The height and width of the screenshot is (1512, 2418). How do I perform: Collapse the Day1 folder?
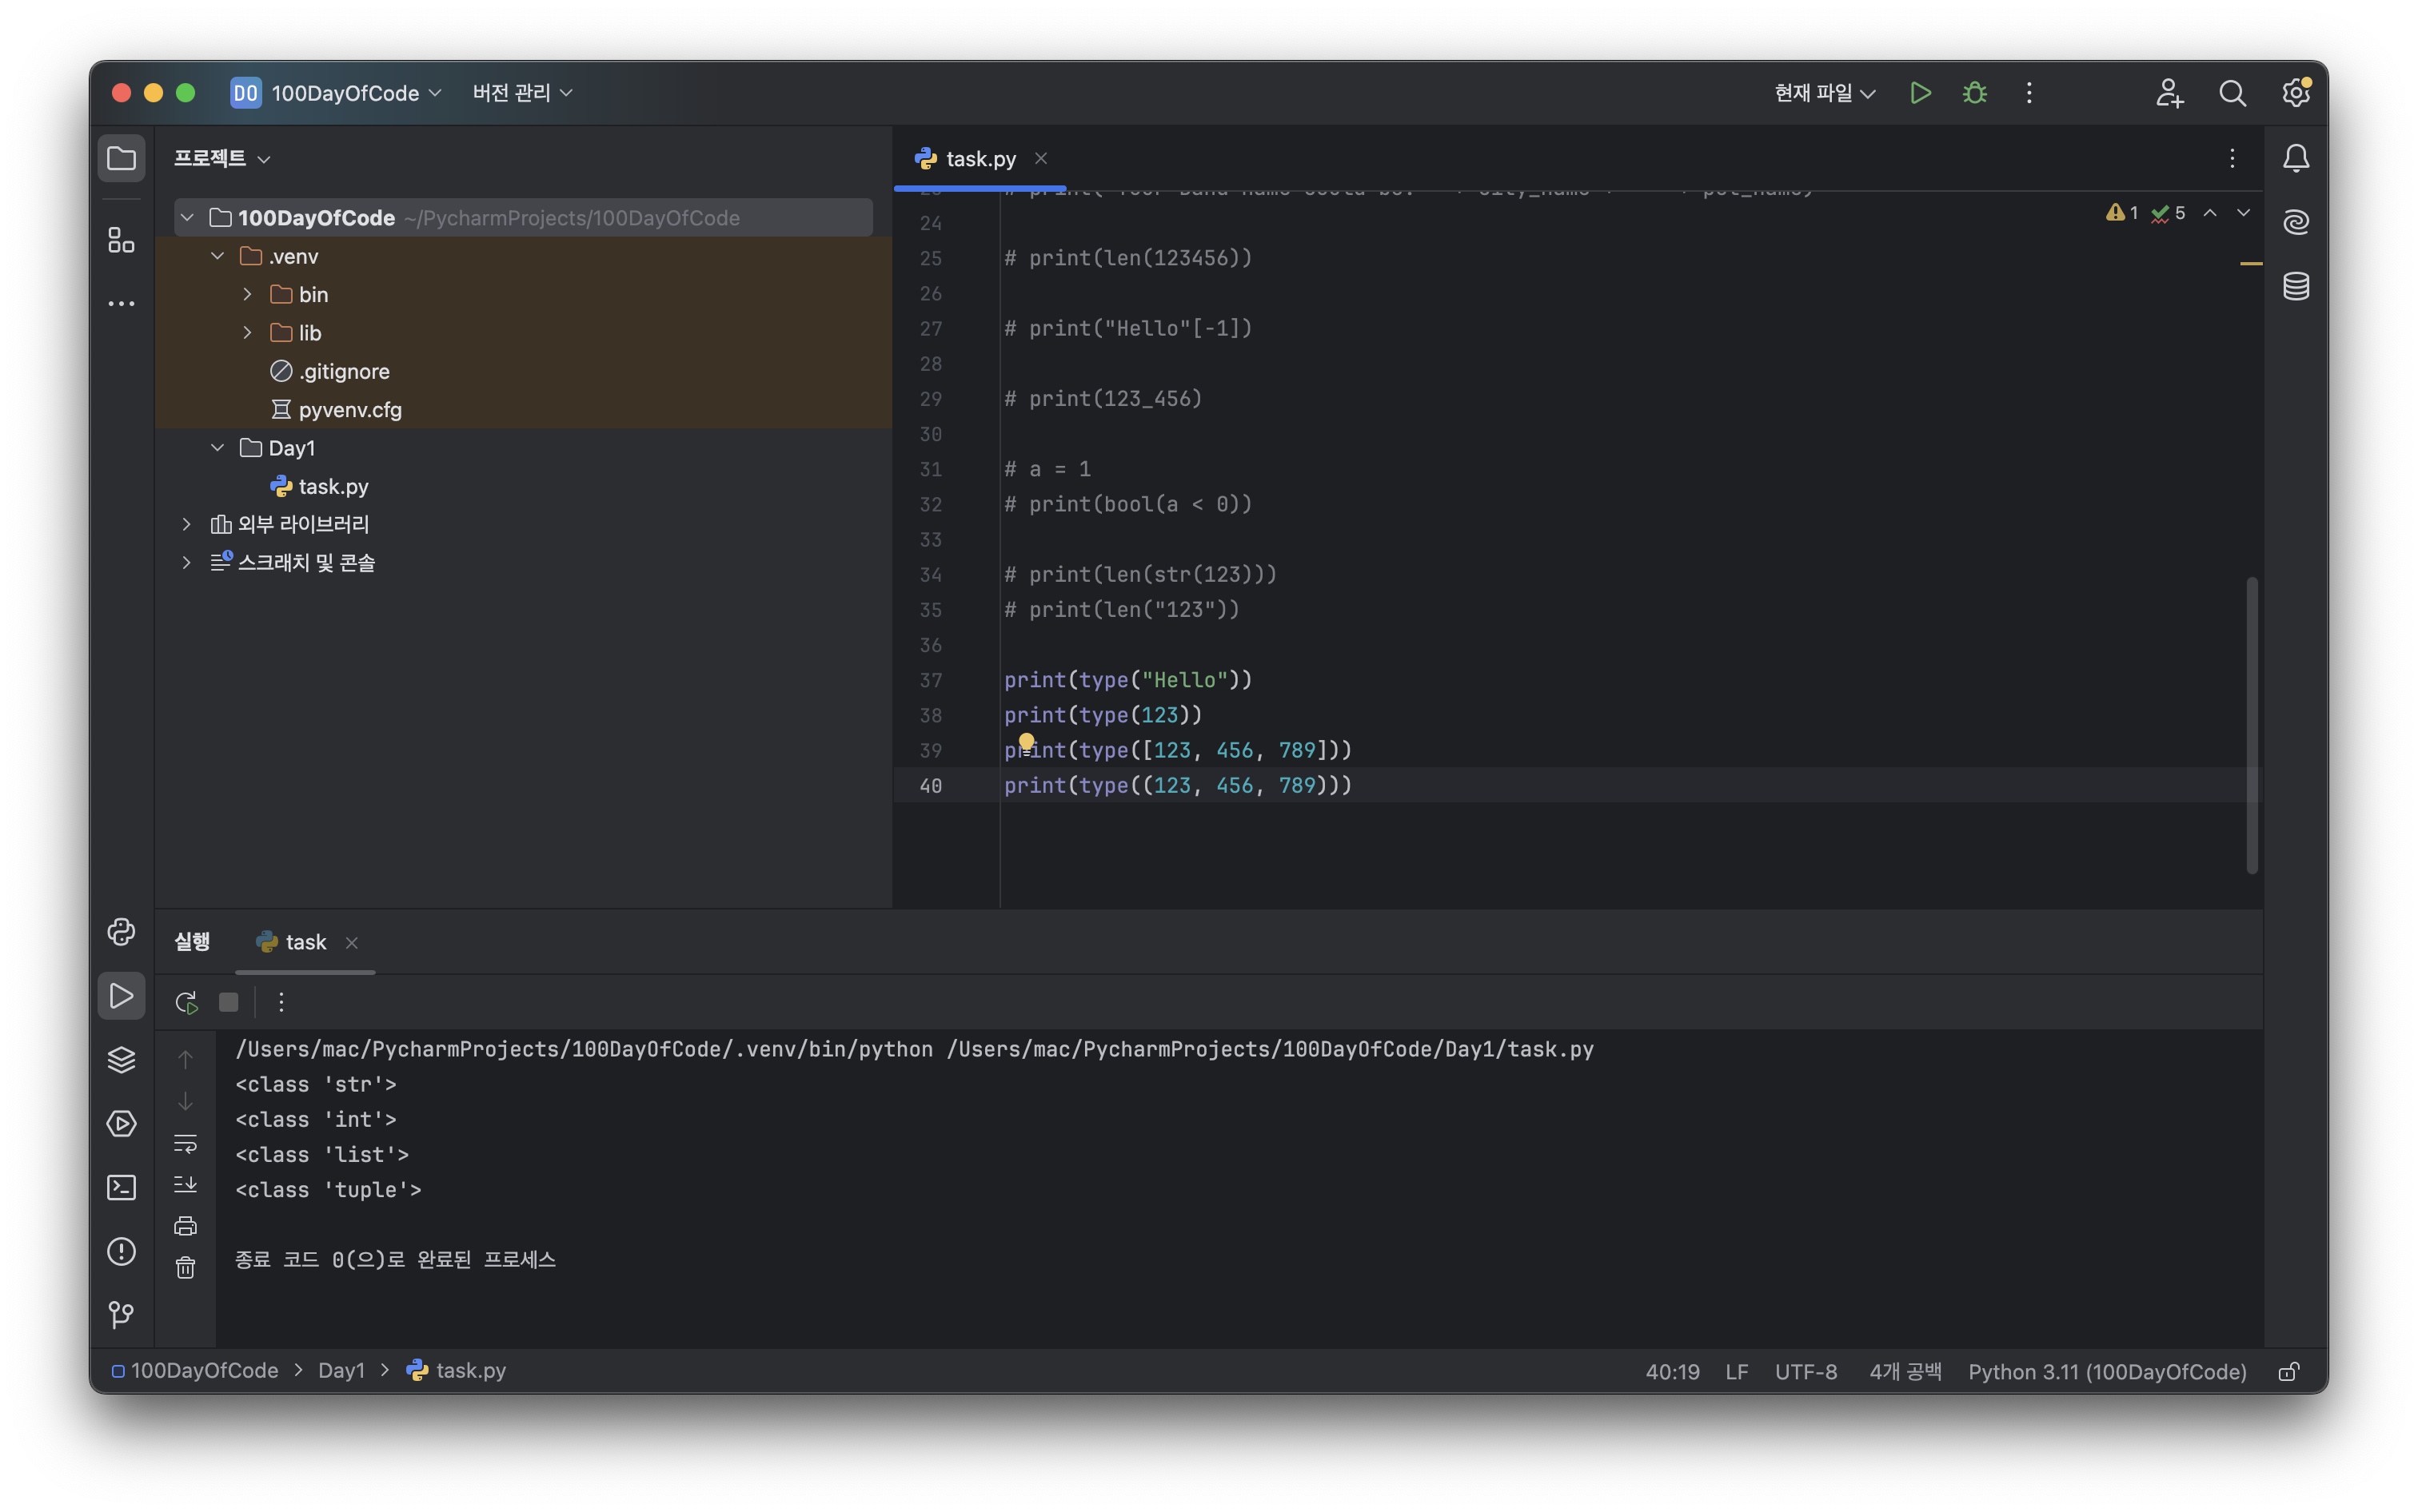(x=217, y=448)
